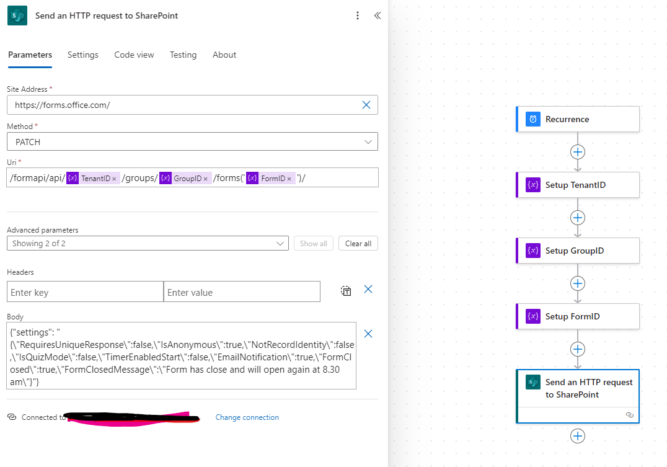
Task: Select the Setup GroupID action node
Action: pos(578,251)
